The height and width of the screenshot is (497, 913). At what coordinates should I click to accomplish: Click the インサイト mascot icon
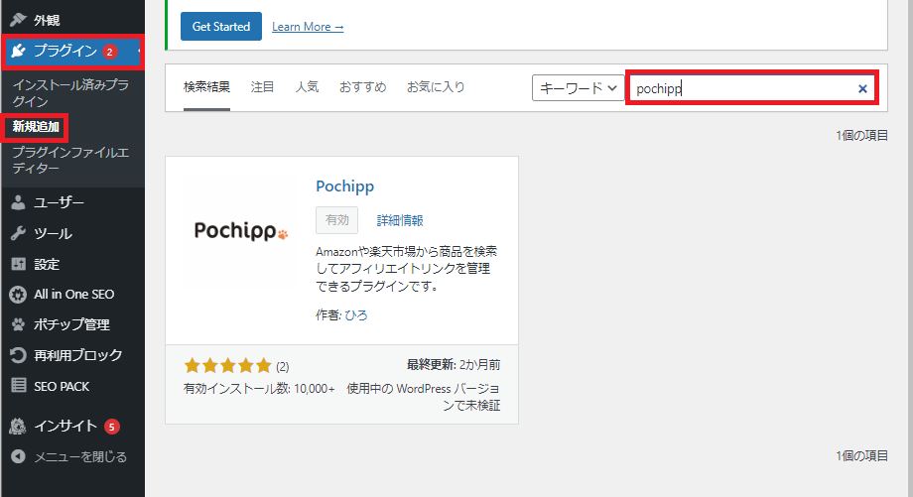(x=18, y=426)
